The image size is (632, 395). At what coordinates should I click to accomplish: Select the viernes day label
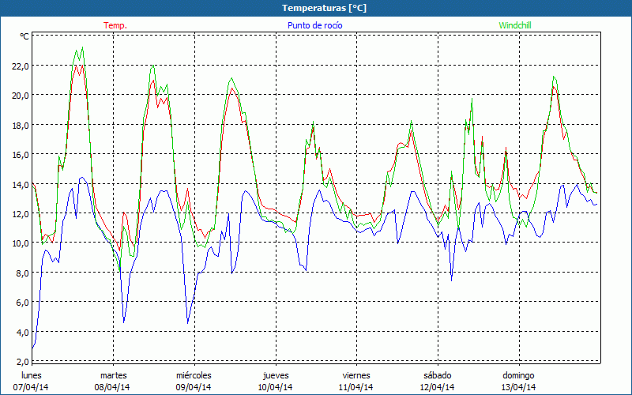click(356, 374)
